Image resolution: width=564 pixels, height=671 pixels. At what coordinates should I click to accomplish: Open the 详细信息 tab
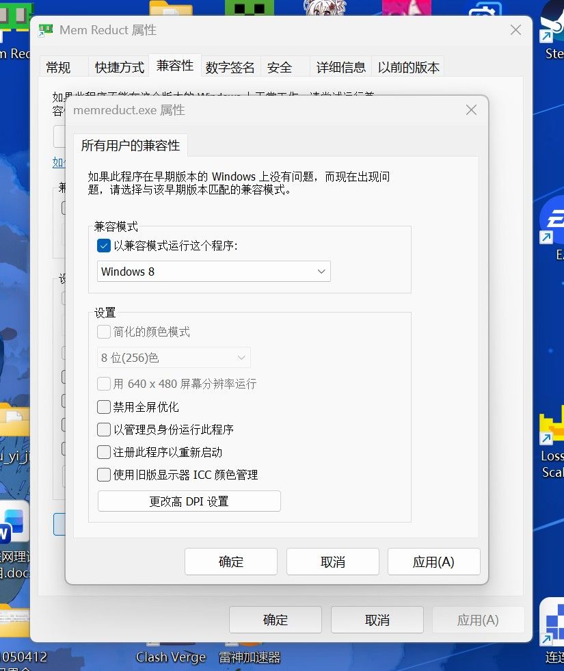(341, 67)
